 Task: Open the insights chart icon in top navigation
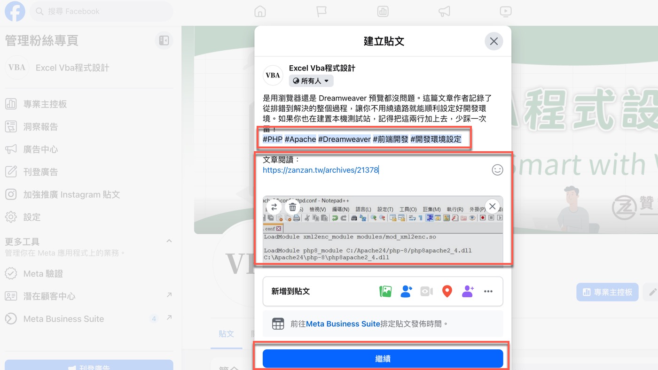pos(383,12)
